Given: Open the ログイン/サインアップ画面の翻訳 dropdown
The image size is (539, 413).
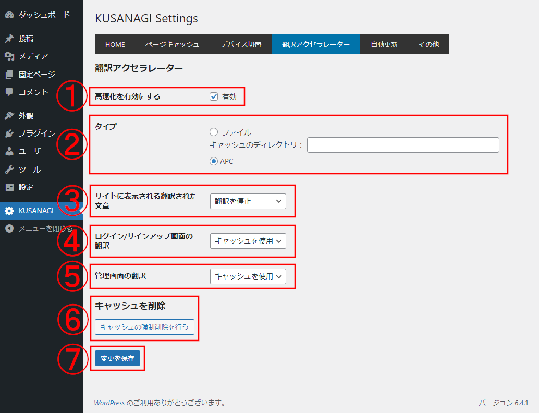Looking at the screenshot, I should tap(248, 241).
